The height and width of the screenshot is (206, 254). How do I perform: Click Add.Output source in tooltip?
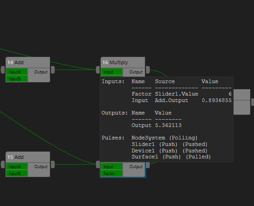coord(171,100)
